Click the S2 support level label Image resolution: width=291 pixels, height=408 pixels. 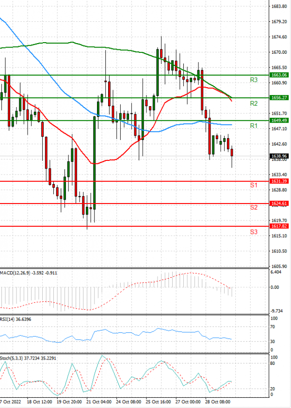[254, 207]
